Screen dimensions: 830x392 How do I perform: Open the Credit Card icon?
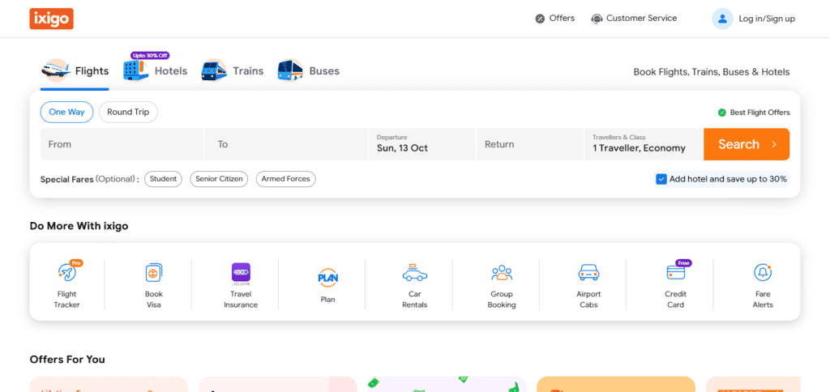pos(675,273)
